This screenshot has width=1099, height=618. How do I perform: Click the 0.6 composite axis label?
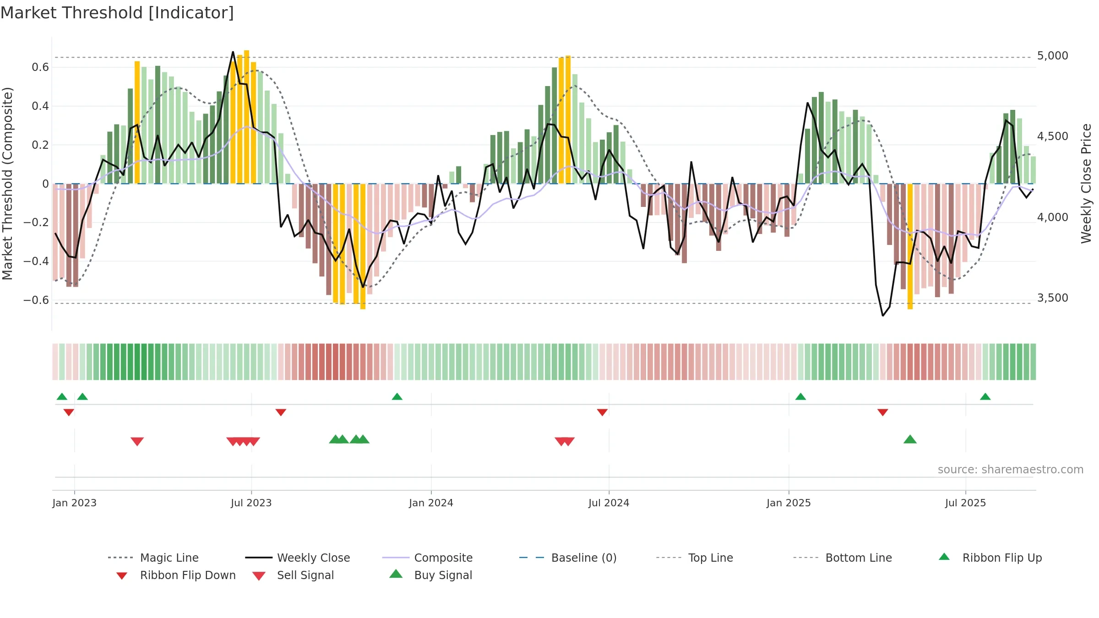click(x=40, y=67)
